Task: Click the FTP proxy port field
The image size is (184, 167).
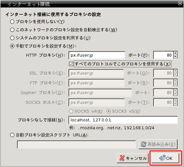Action: click(x=163, y=83)
